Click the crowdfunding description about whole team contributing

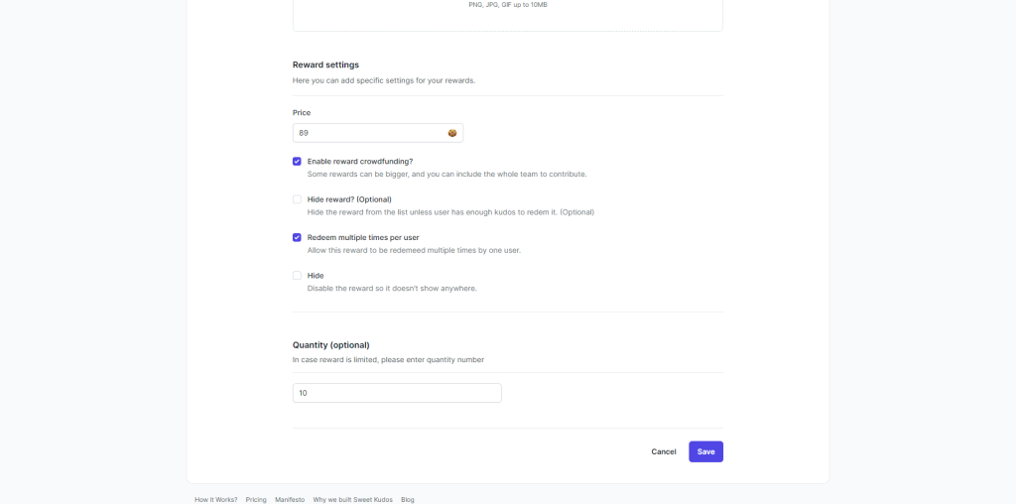tap(447, 175)
